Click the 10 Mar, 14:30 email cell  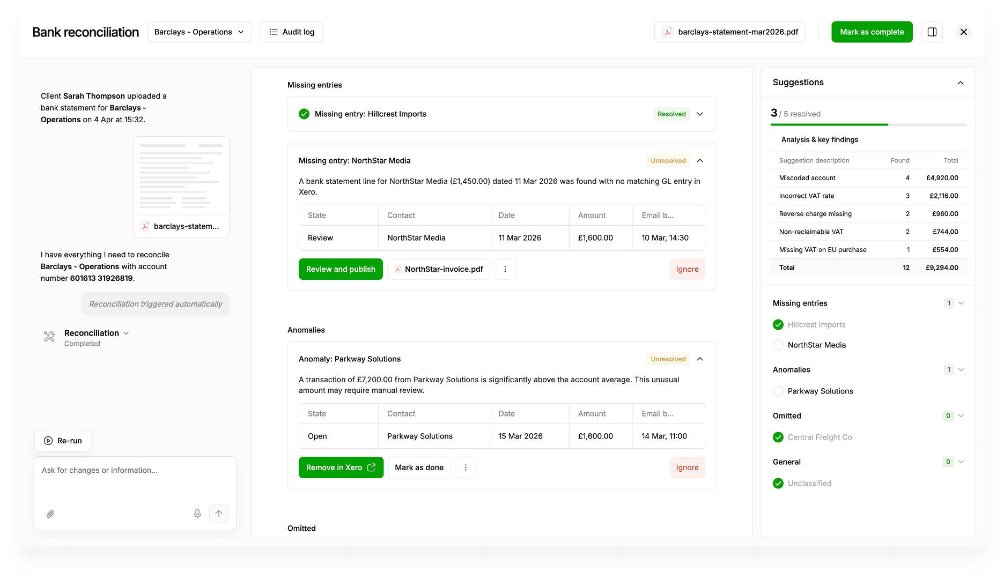tap(669, 238)
